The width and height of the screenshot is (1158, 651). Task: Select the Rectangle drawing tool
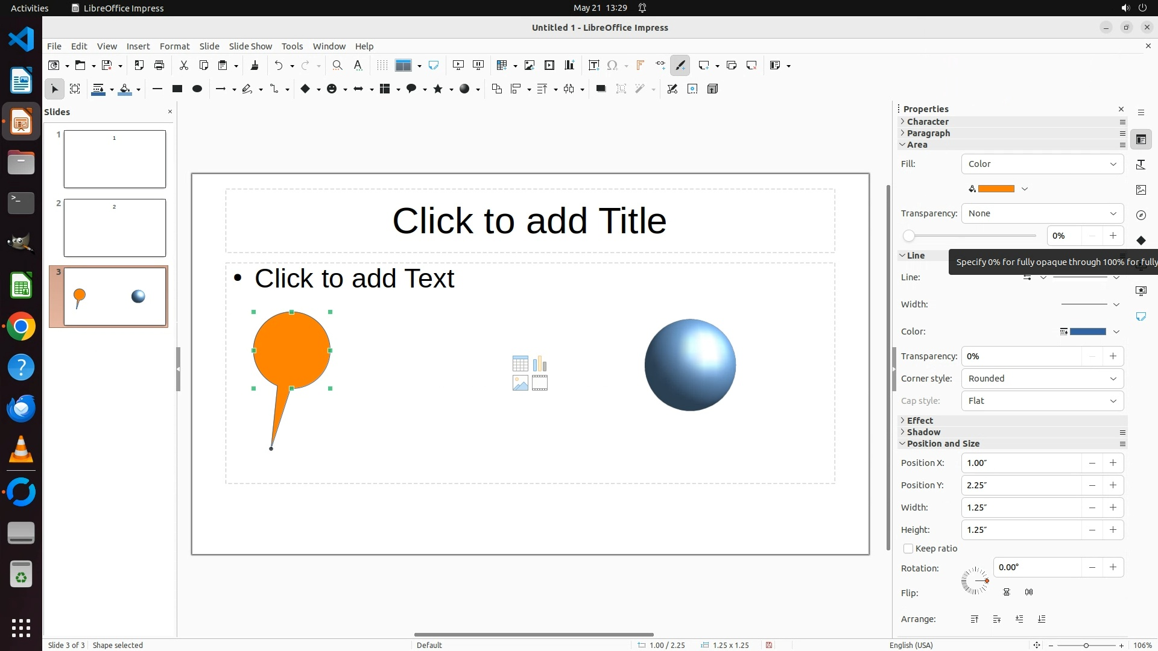click(177, 89)
